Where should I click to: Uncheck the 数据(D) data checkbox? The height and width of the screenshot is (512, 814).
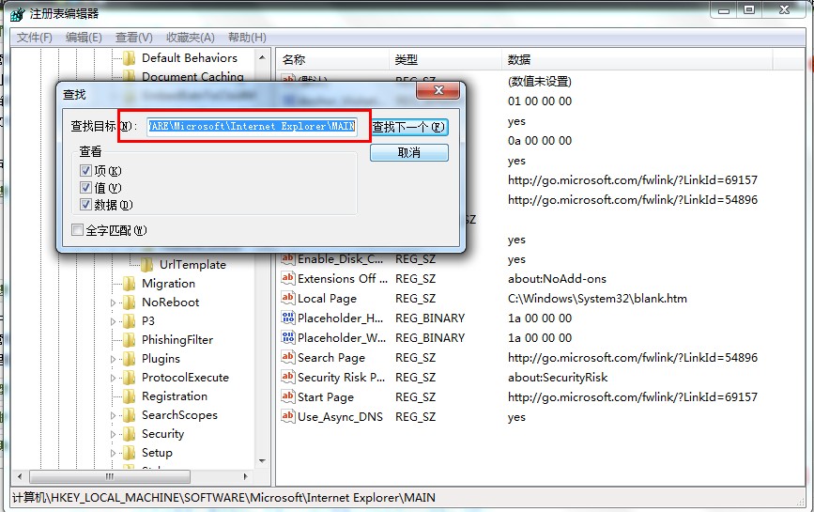click(x=85, y=205)
